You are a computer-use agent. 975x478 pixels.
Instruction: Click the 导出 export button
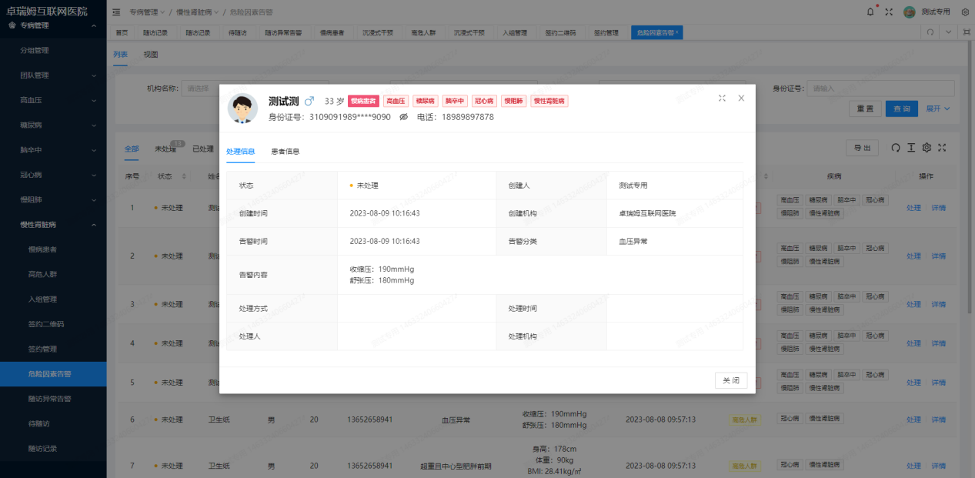pyautogui.click(x=862, y=147)
